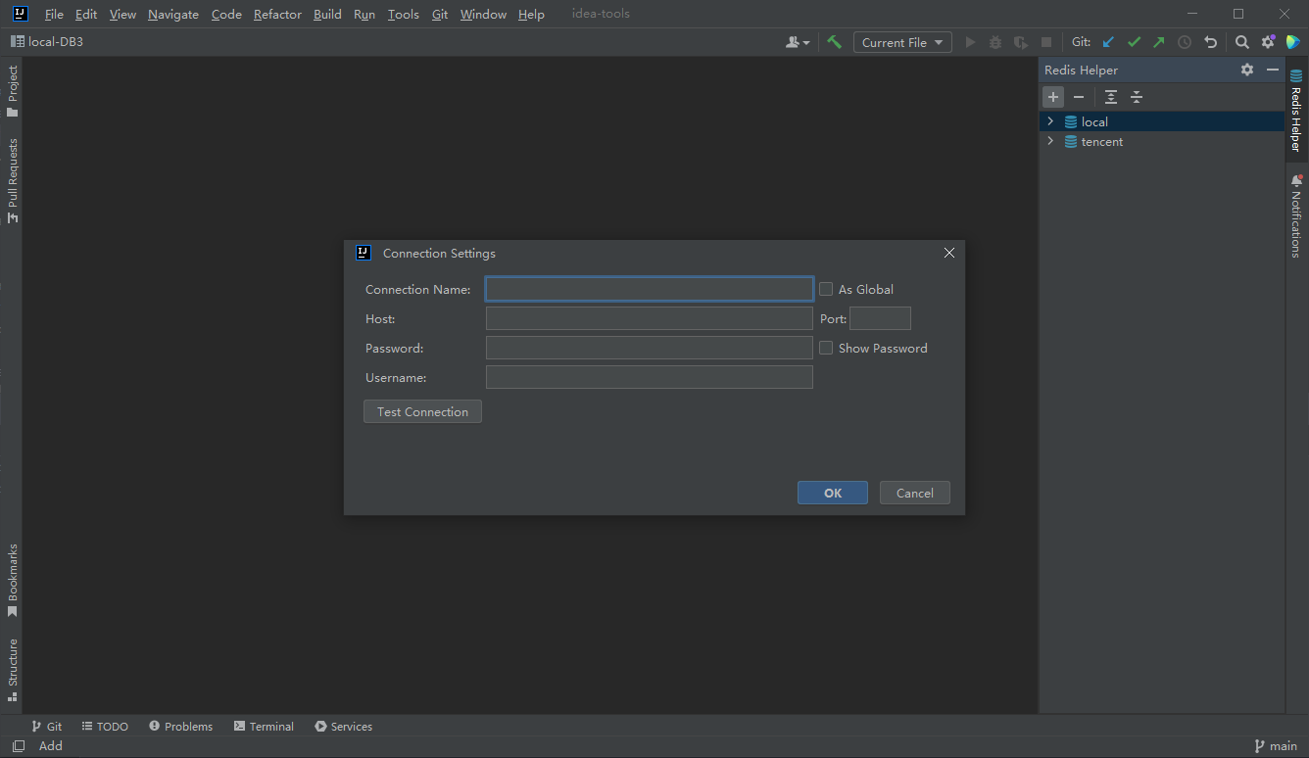1309x758 pixels.
Task: Open the Tools menu
Action: point(403,14)
